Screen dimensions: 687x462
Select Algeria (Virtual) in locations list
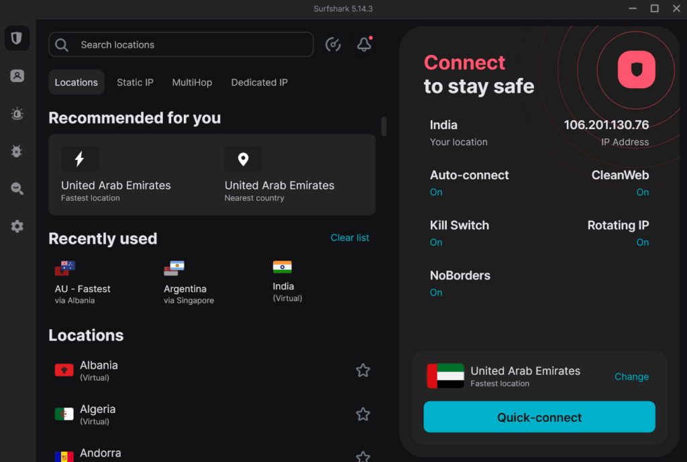click(x=212, y=414)
